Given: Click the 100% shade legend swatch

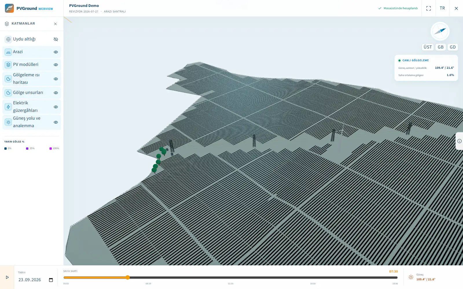Looking at the screenshot, I should (x=51, y=149).
